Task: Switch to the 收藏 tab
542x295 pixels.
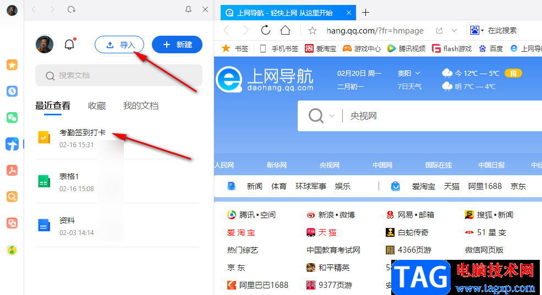Action: tap(97, 105)
